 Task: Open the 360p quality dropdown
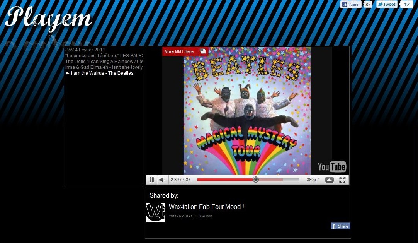(313, 180)
